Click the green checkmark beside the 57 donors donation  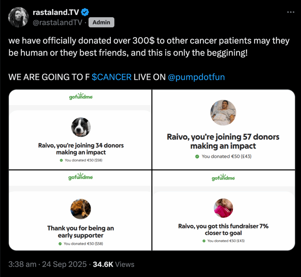coord(197,156)
